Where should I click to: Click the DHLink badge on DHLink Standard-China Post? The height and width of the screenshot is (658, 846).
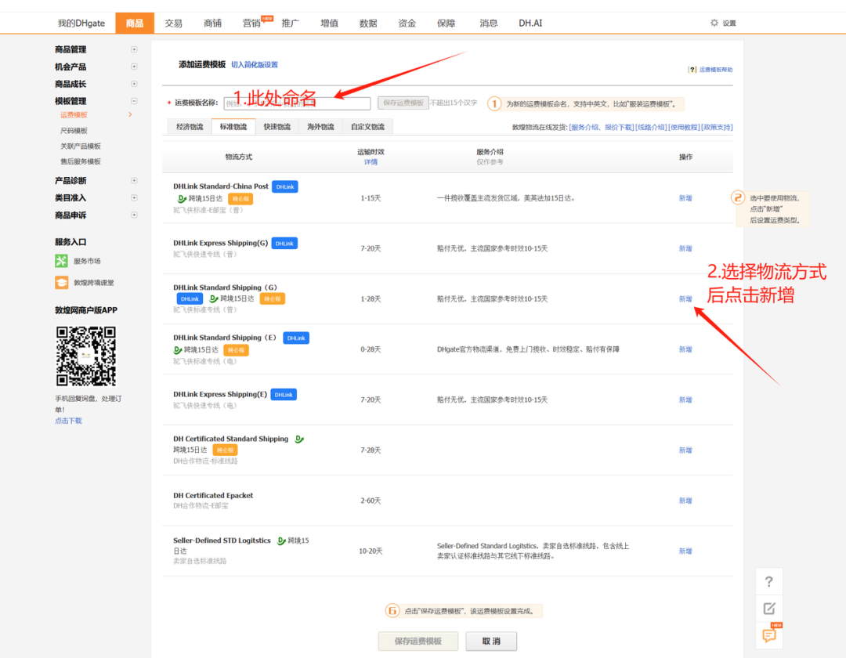(284, 186)
